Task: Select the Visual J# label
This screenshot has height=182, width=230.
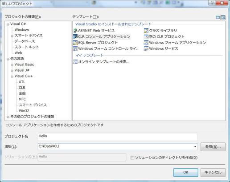Action: coord(22,70)
